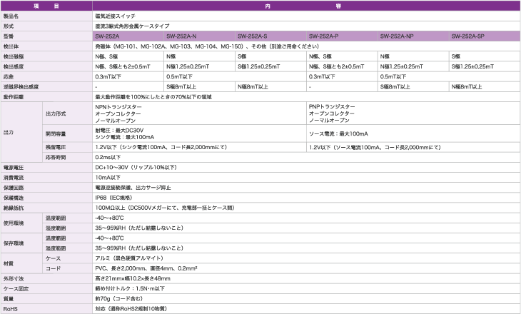Select the SW-252A-N model header
Image resolution: width=521 pixels, height=314 pixels.
[x=181, y=35]
